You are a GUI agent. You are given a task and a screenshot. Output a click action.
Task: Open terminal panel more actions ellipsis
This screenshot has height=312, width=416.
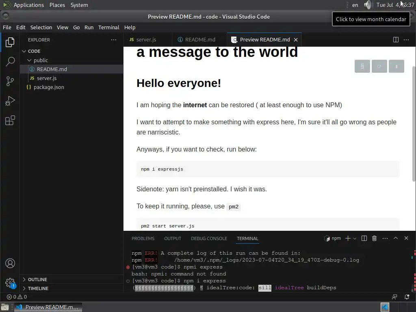click(x=385, y=238)
